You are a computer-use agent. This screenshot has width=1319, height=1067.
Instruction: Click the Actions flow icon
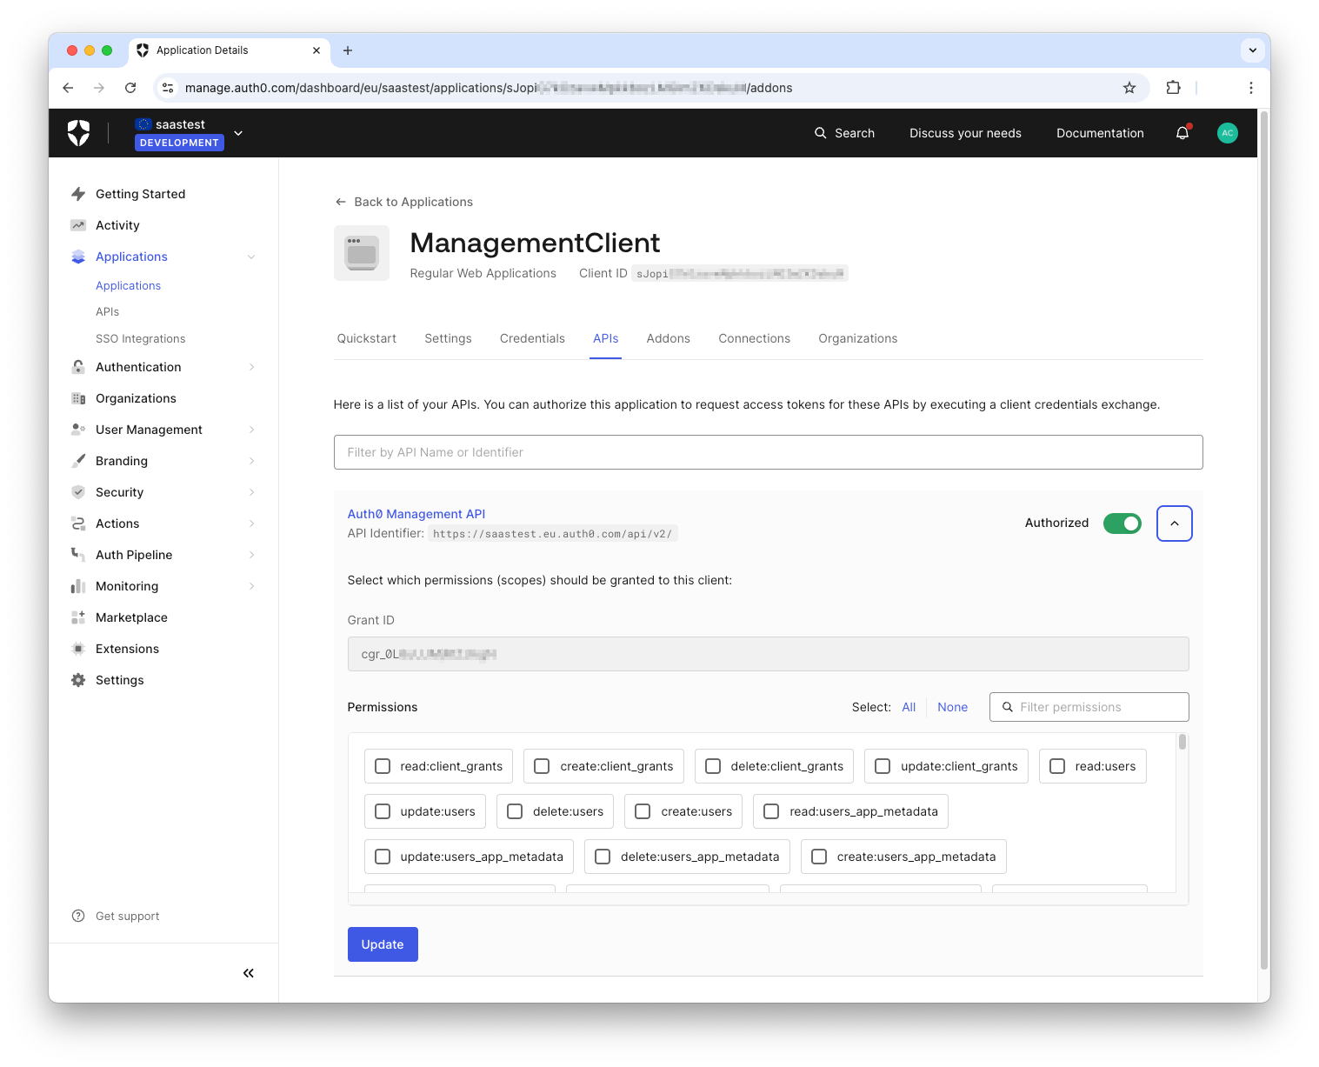(x=78, y=523)
